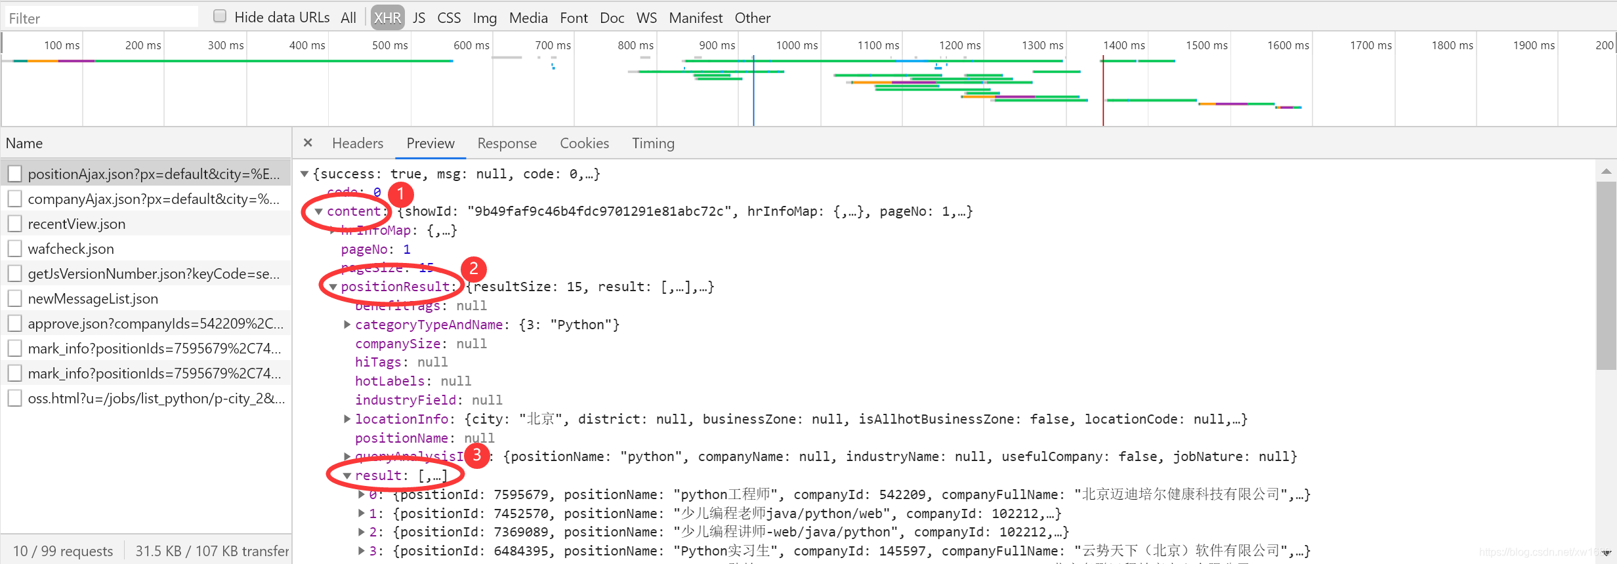The image size is (1617, 564).
Task: Select the All filter type
Action: point(348,18)
